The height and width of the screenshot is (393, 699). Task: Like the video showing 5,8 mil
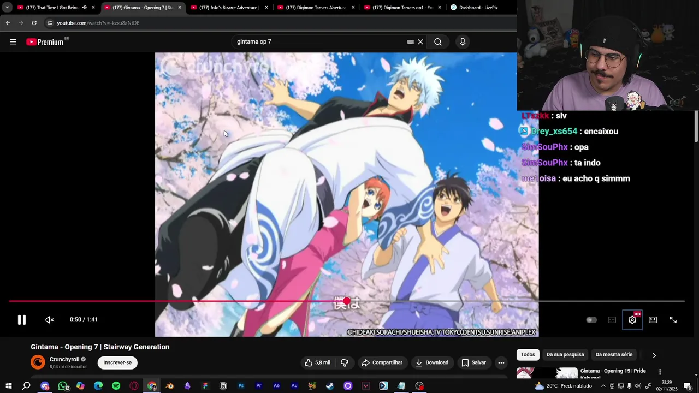tap(317, 362)
